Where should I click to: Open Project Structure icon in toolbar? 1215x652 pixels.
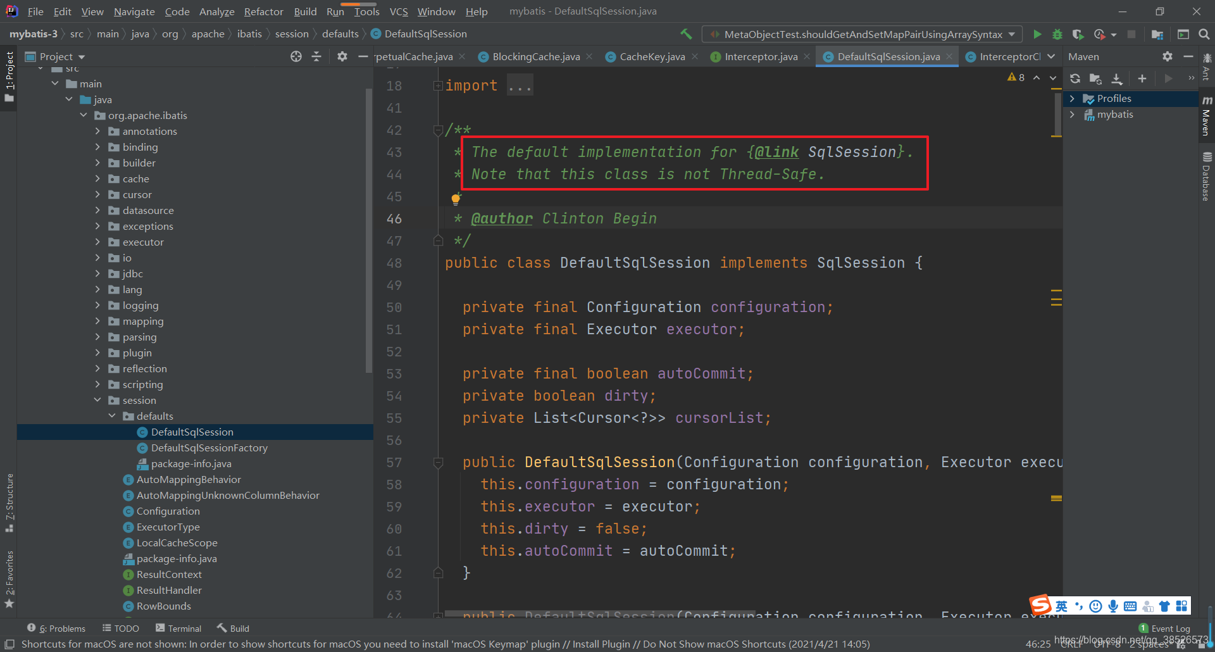[x=1157, y=34]
